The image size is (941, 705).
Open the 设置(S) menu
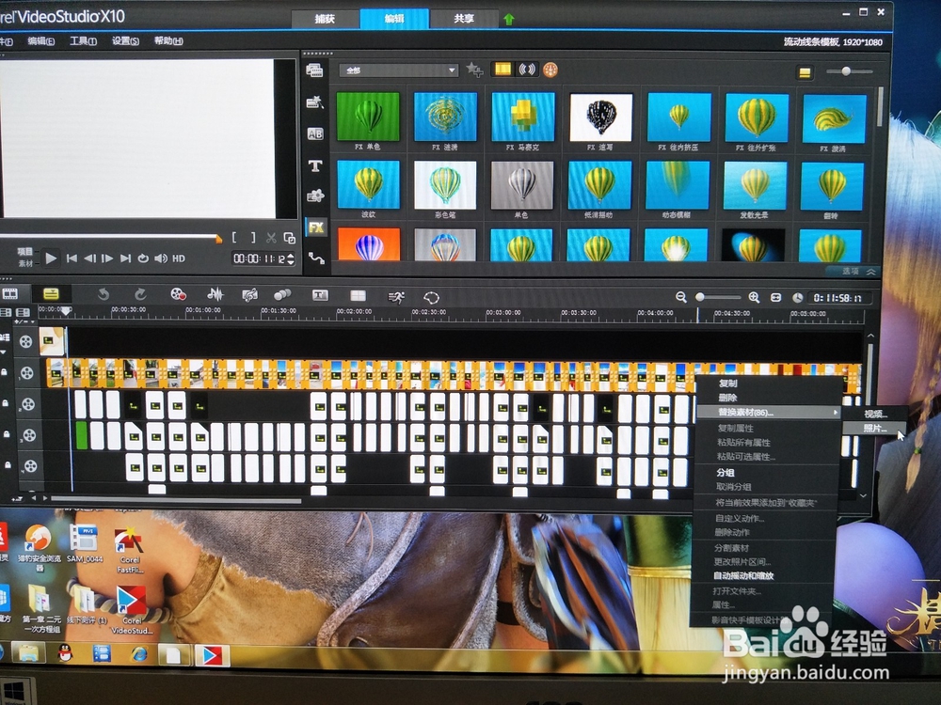click(x=125, y=40)
